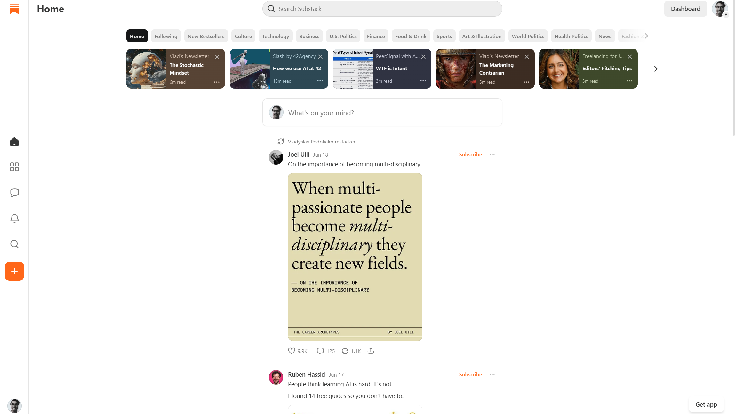Switch to the New Bestsellers tab
The image size is (736, 414).
(x=206, y=36)
